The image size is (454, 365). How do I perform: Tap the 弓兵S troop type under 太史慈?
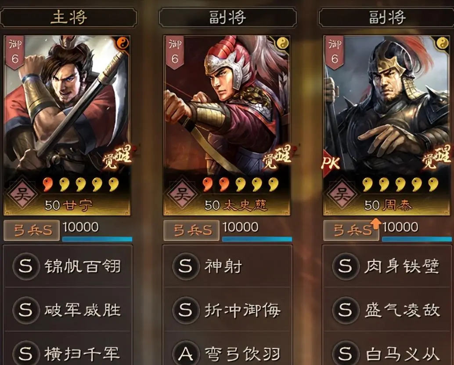(191, 230)
